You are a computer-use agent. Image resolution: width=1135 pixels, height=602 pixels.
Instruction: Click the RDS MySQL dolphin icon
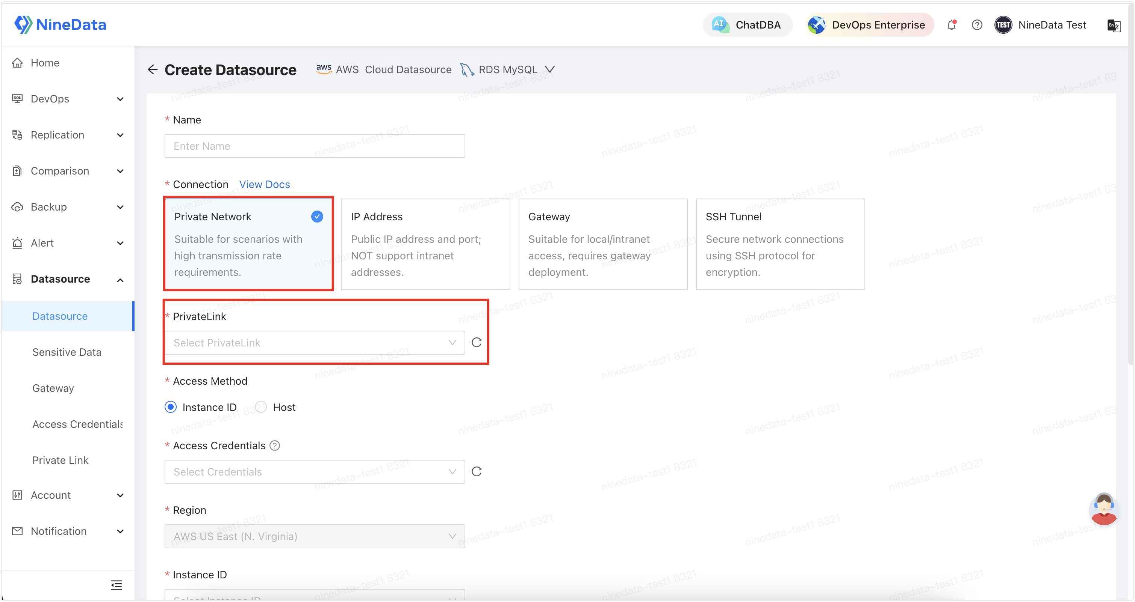click(x=467, y=69)
